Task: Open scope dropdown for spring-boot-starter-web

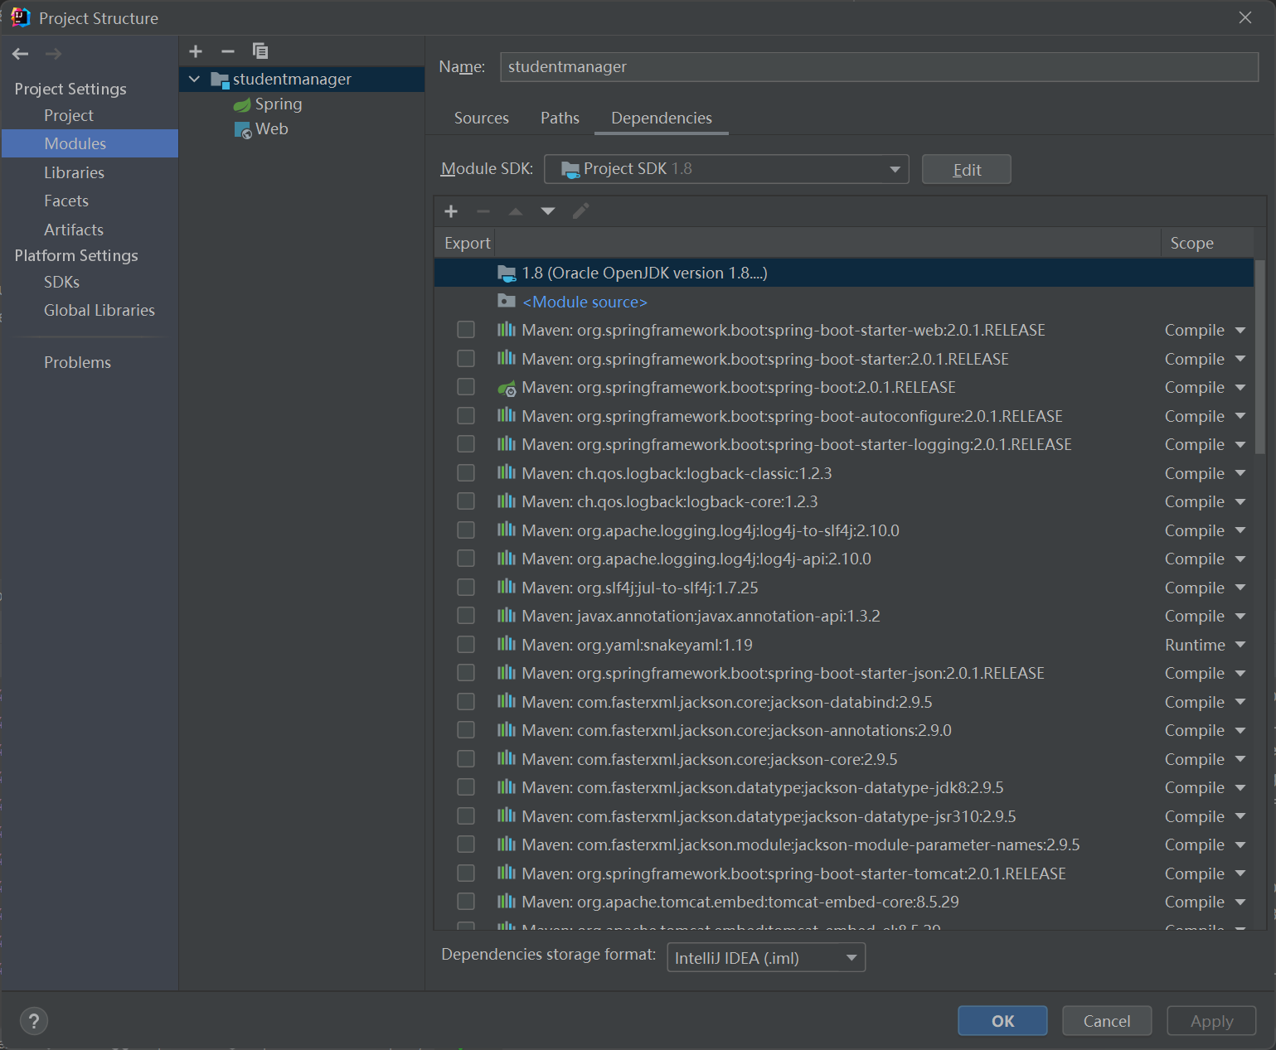Action: 1240,330
